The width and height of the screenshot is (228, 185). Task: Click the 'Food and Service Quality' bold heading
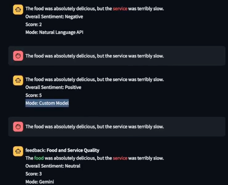tap(73, 150)
